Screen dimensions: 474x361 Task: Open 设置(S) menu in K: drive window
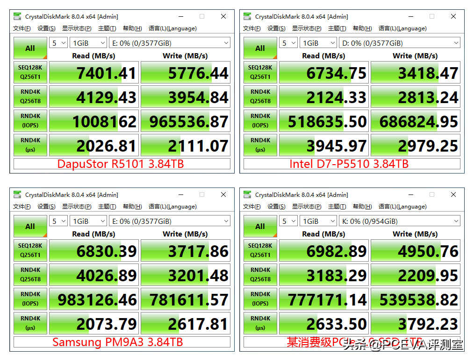tap(276, 207)
